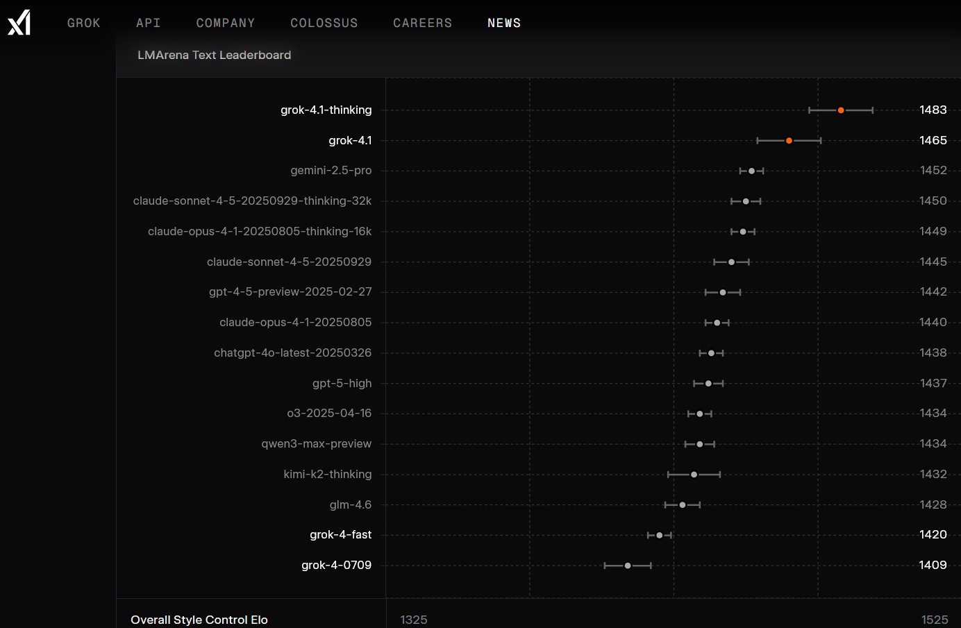
Task: Open the GROK navigation menu item
Action: pos(83,23)
